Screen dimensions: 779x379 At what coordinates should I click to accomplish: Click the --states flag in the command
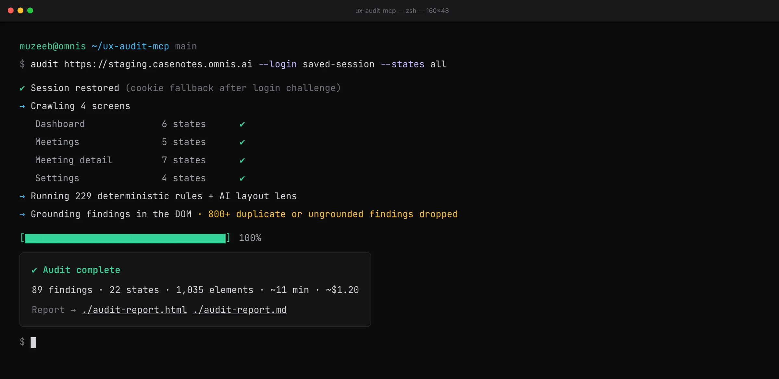tap(402, 64)
